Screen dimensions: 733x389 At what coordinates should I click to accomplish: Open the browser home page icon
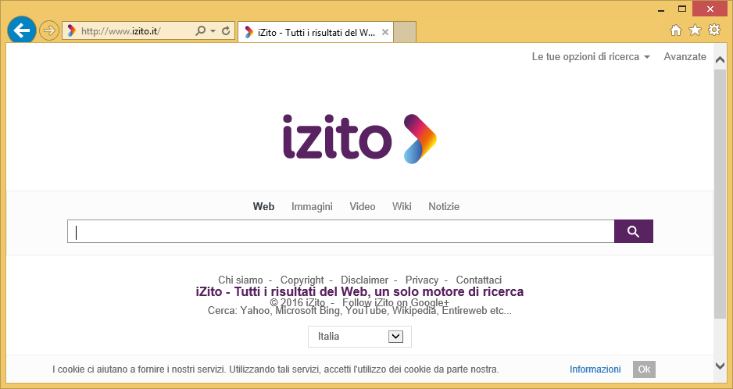click(x=675, y=30)
